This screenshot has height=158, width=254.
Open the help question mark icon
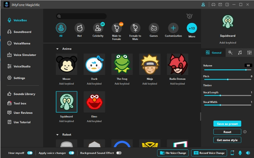[227, 4]
